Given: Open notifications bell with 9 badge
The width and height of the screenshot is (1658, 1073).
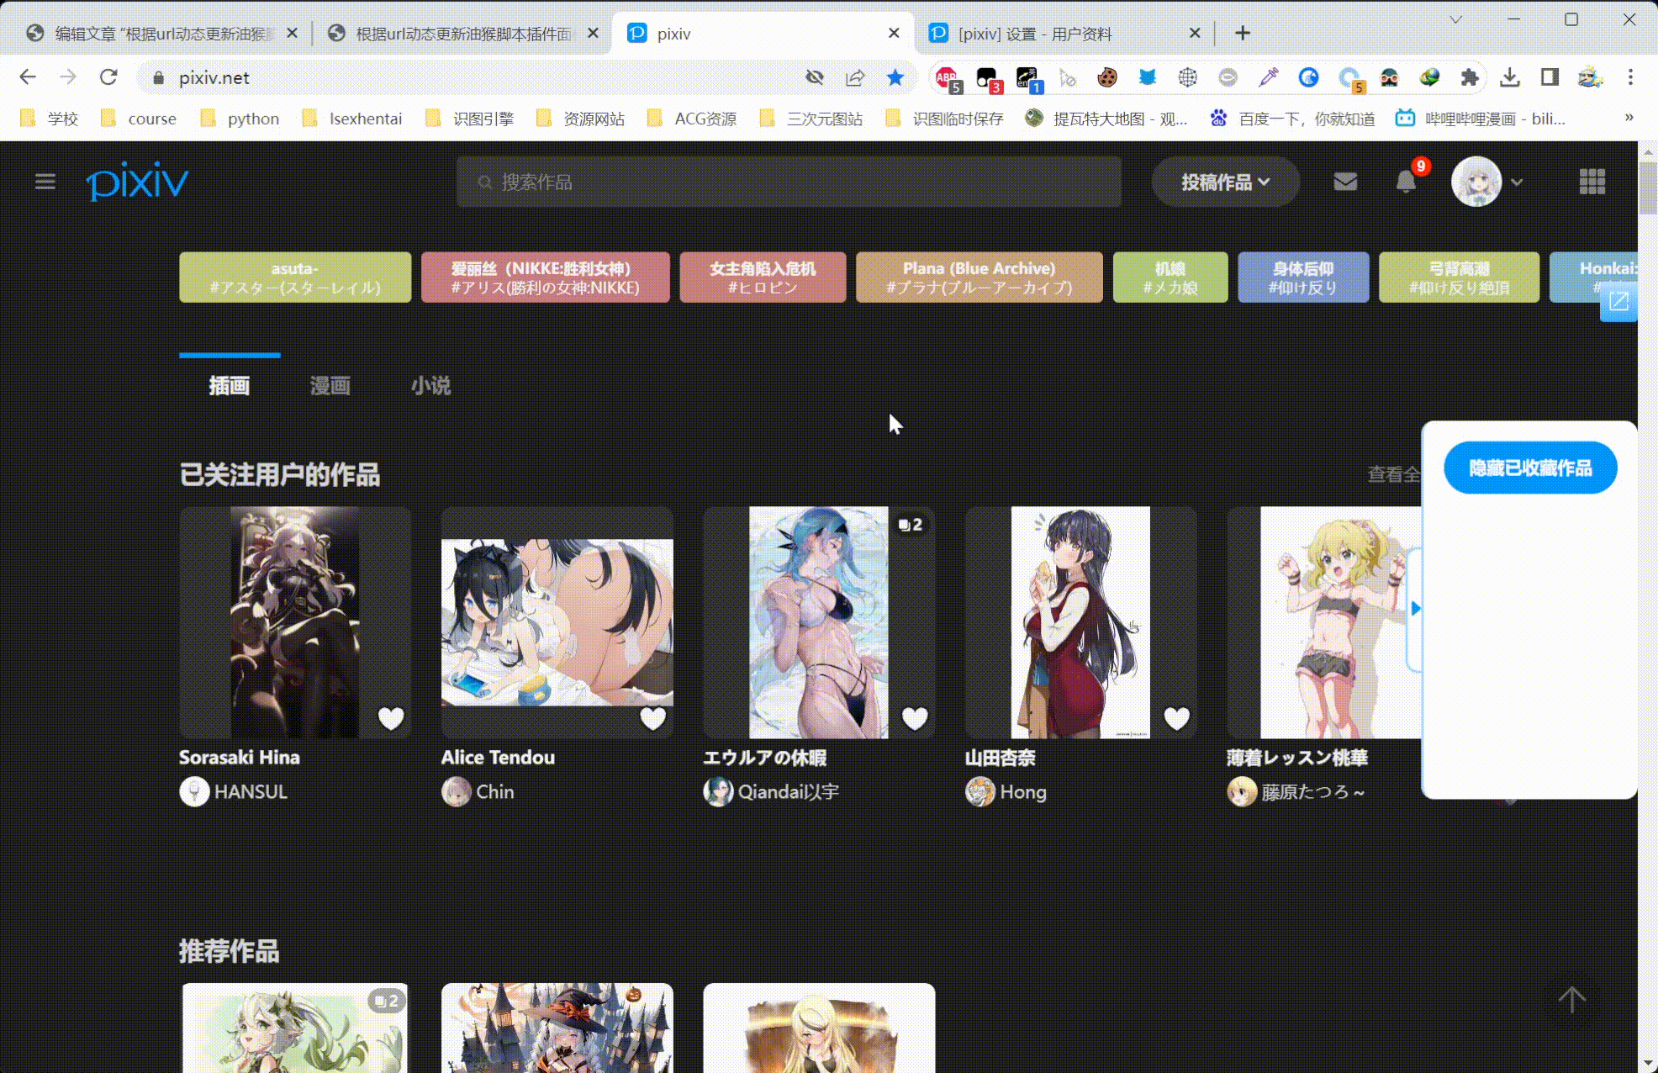Looking at the screenshot, I should pos(1406,182).
